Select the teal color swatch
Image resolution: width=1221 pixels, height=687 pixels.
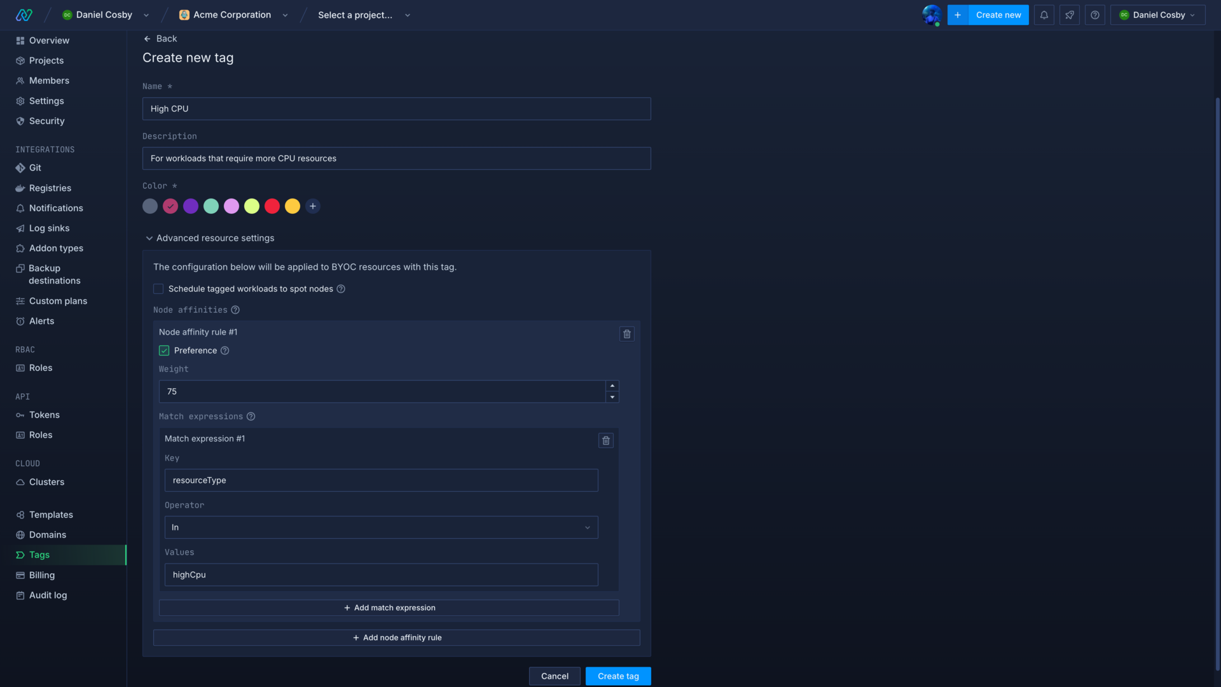pos(211,206)
